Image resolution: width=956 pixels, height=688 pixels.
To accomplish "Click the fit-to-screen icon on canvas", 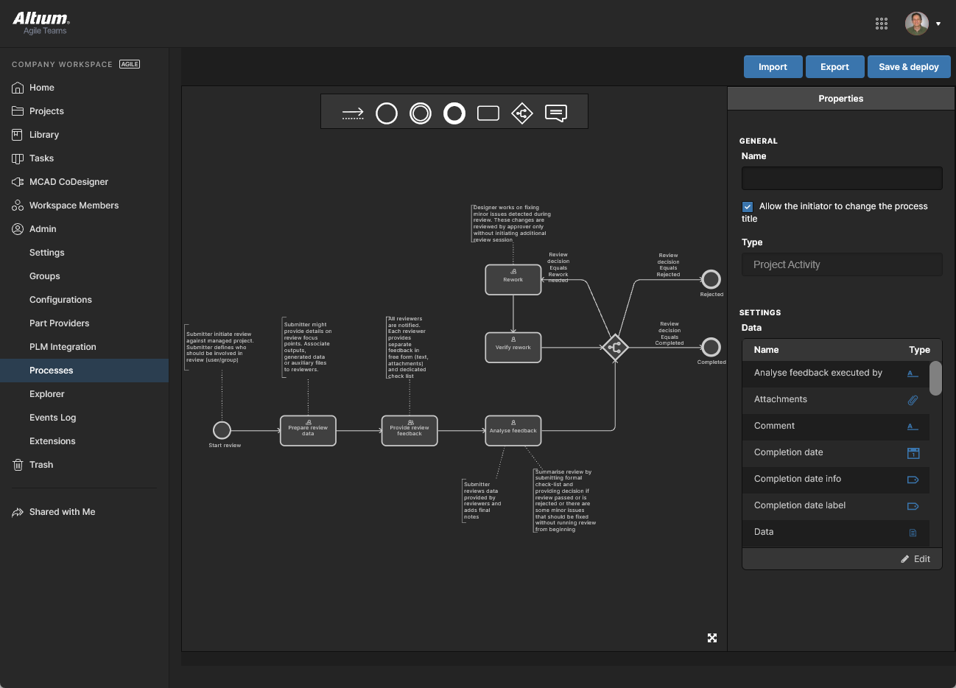I will point(712,638).
